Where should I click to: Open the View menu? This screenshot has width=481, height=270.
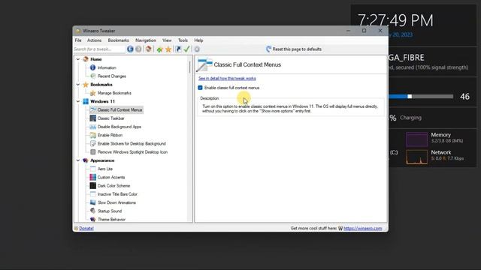(167, 40)
